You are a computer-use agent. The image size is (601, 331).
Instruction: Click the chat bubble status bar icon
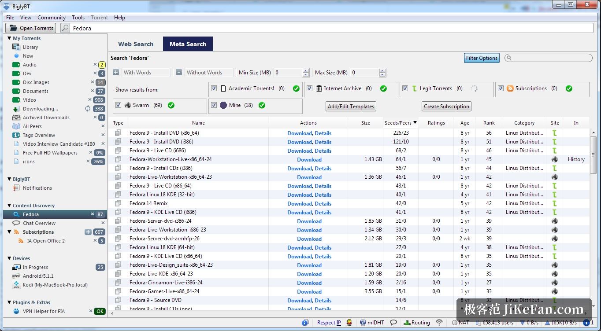tap(393, 323)
